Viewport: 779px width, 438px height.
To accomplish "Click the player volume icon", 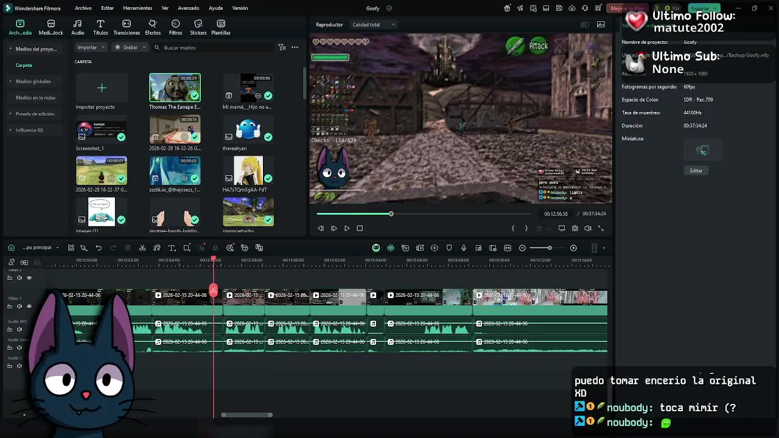I will [588, 228].
